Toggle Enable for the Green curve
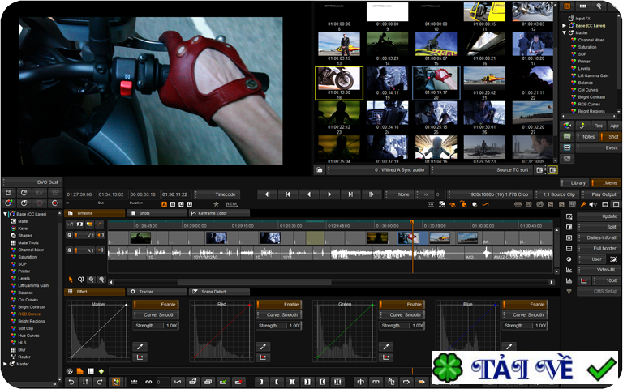The height and width of the screenshot is (389, 623). tap(401, 304)
